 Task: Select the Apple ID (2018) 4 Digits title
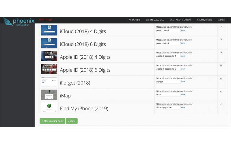85,57
